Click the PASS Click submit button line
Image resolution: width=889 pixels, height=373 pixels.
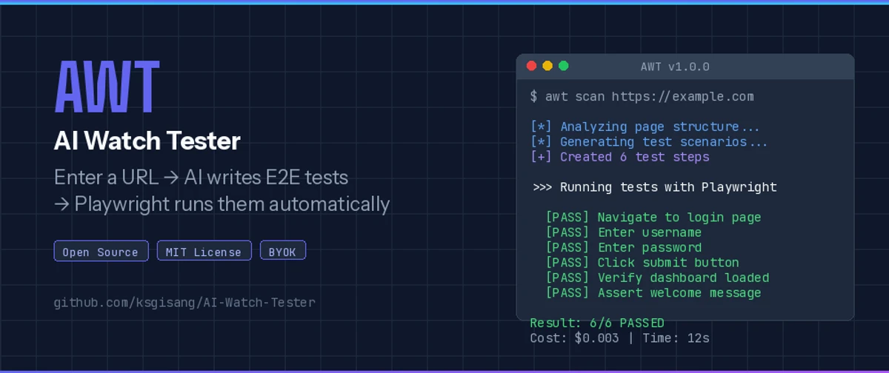[x=642, y=263]
